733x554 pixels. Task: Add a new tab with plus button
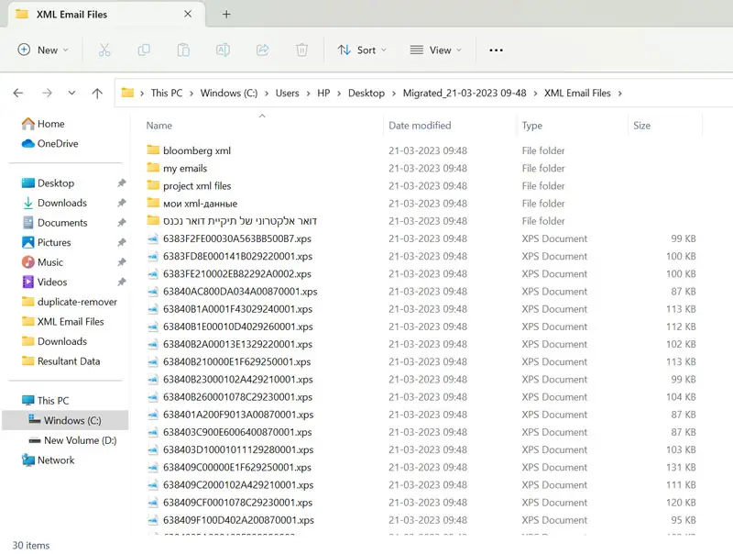(x=226, y=14)
